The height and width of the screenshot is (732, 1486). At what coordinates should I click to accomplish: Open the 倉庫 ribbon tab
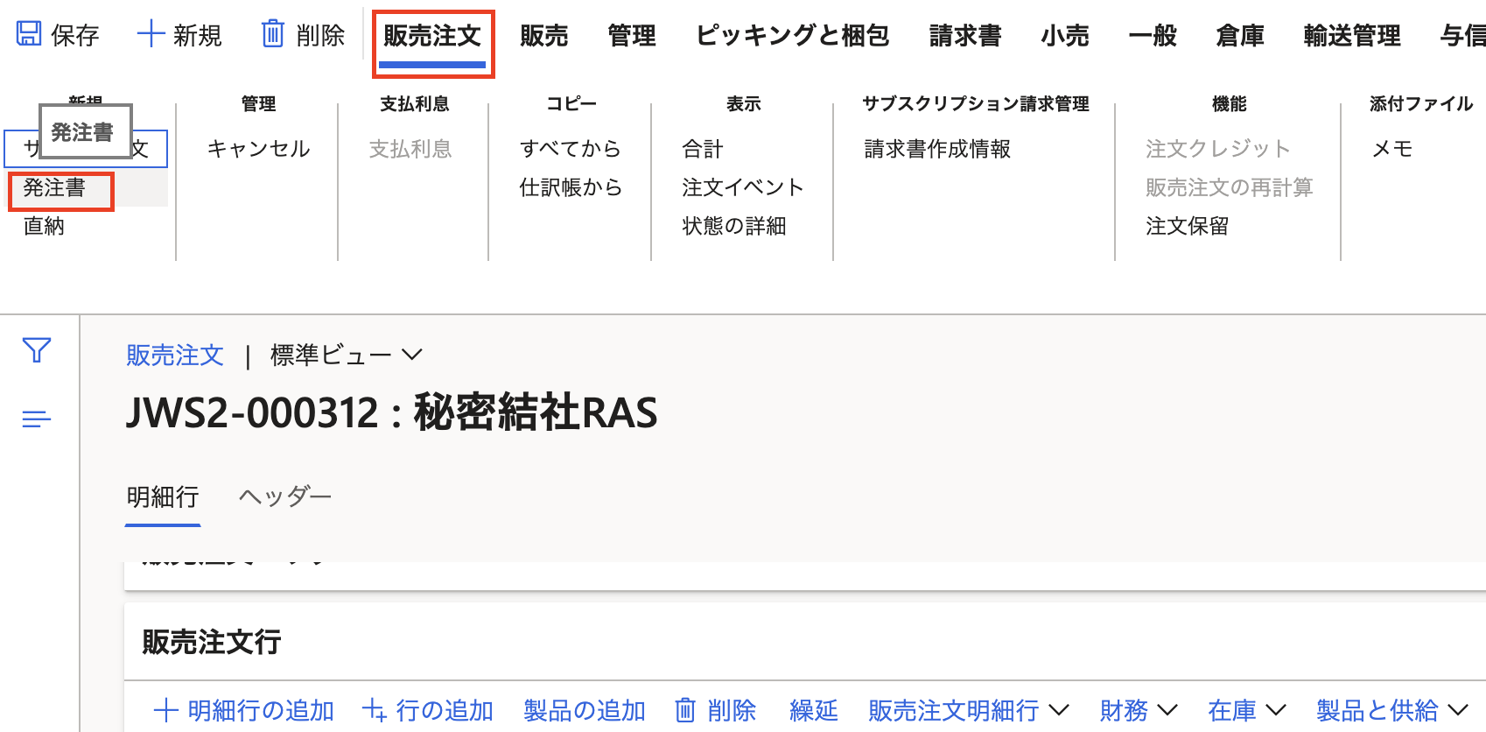pyautogui.click(x=1240, y=36)
